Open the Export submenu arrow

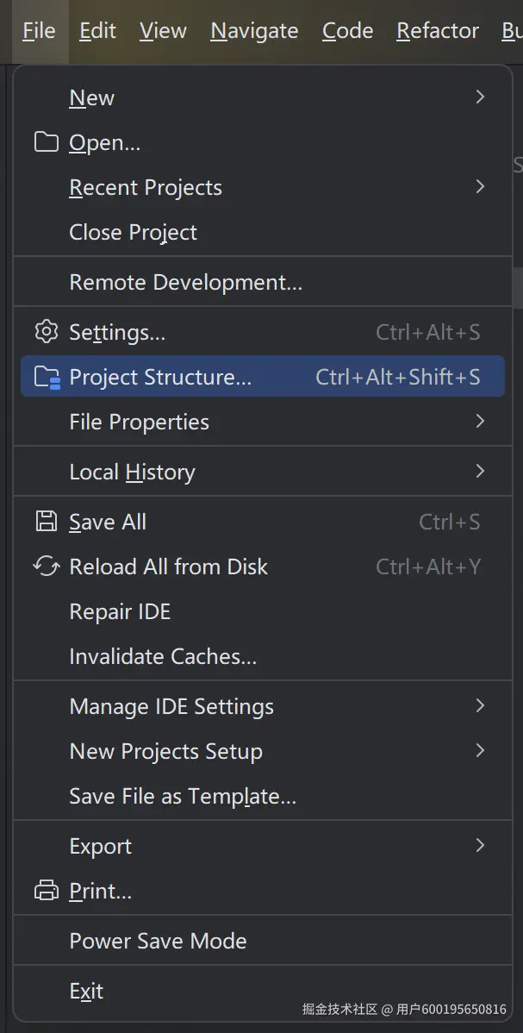(480, 846)
